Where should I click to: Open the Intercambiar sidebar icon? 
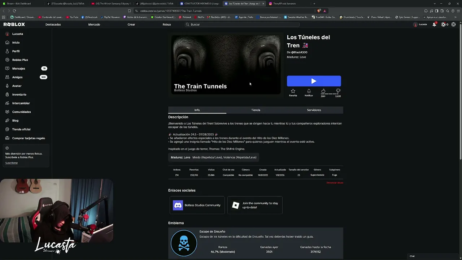7,103
